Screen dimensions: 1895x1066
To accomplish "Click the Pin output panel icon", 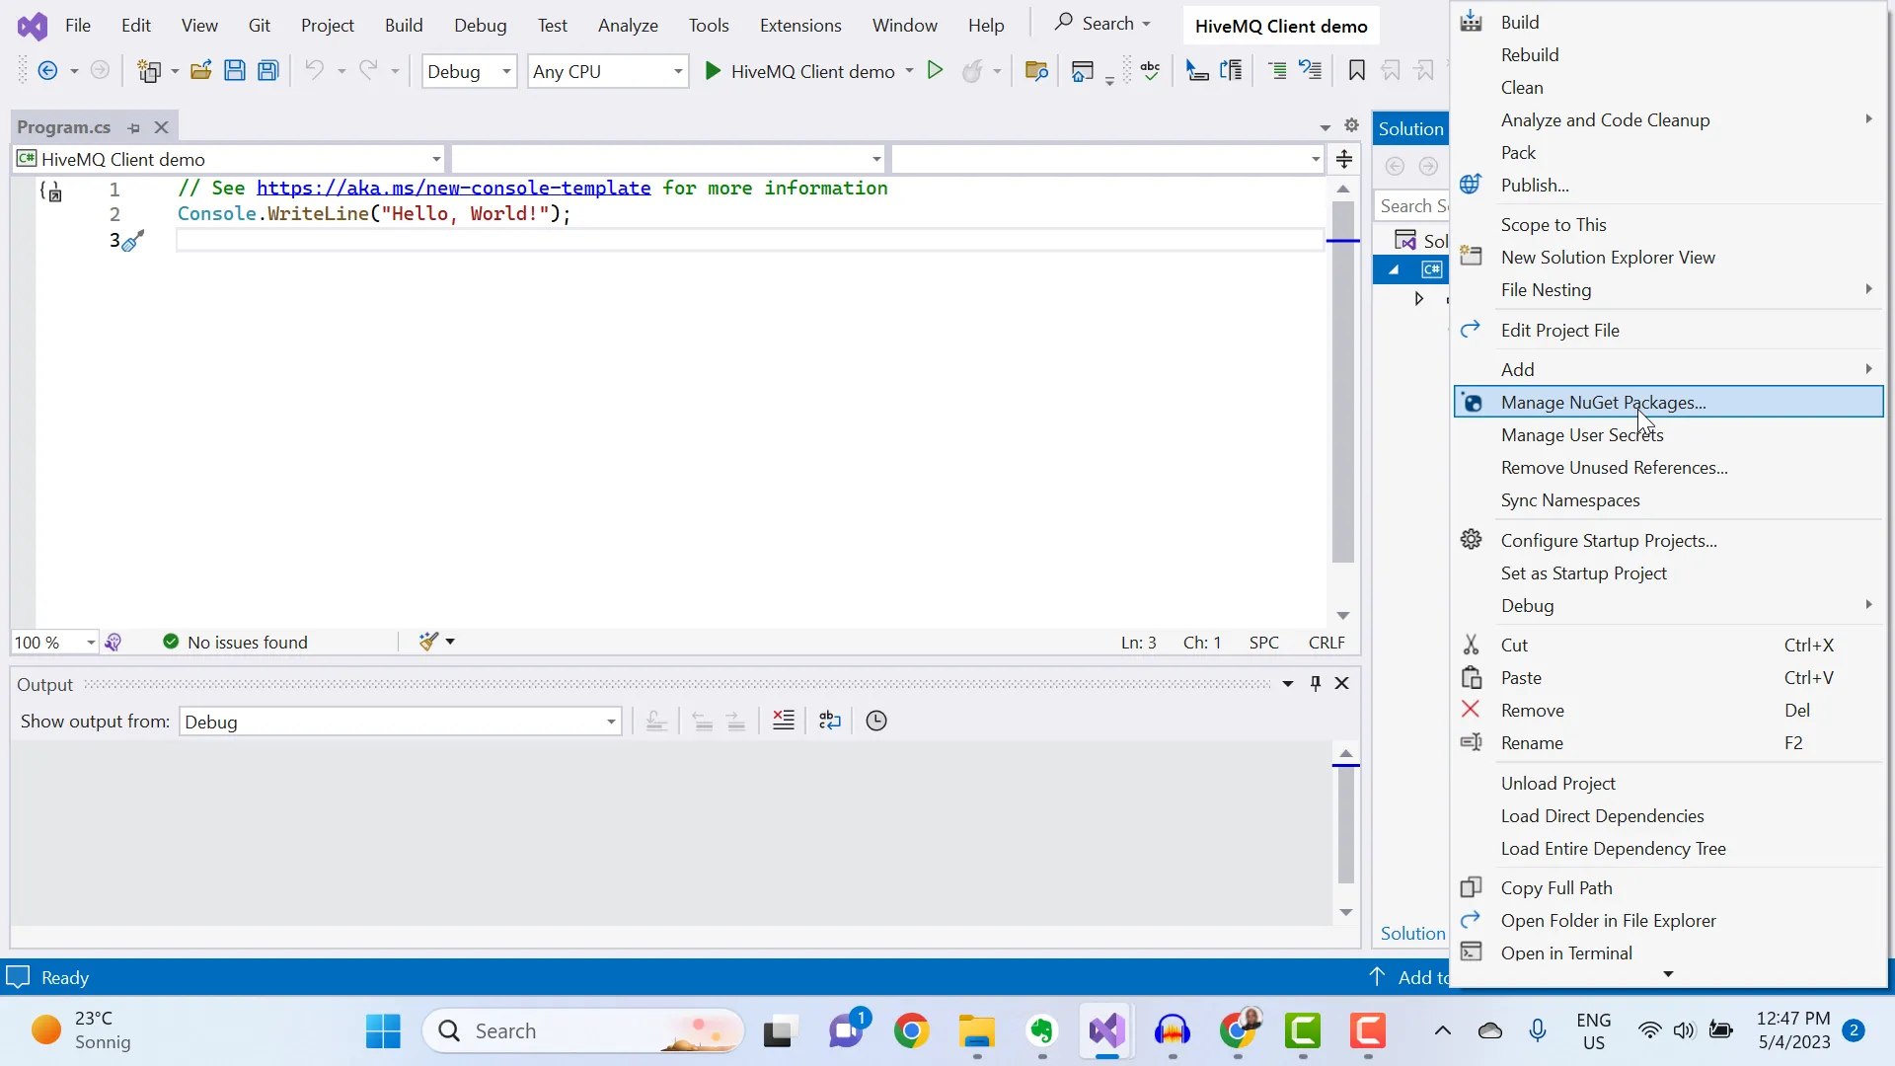I will (1316, 682).
